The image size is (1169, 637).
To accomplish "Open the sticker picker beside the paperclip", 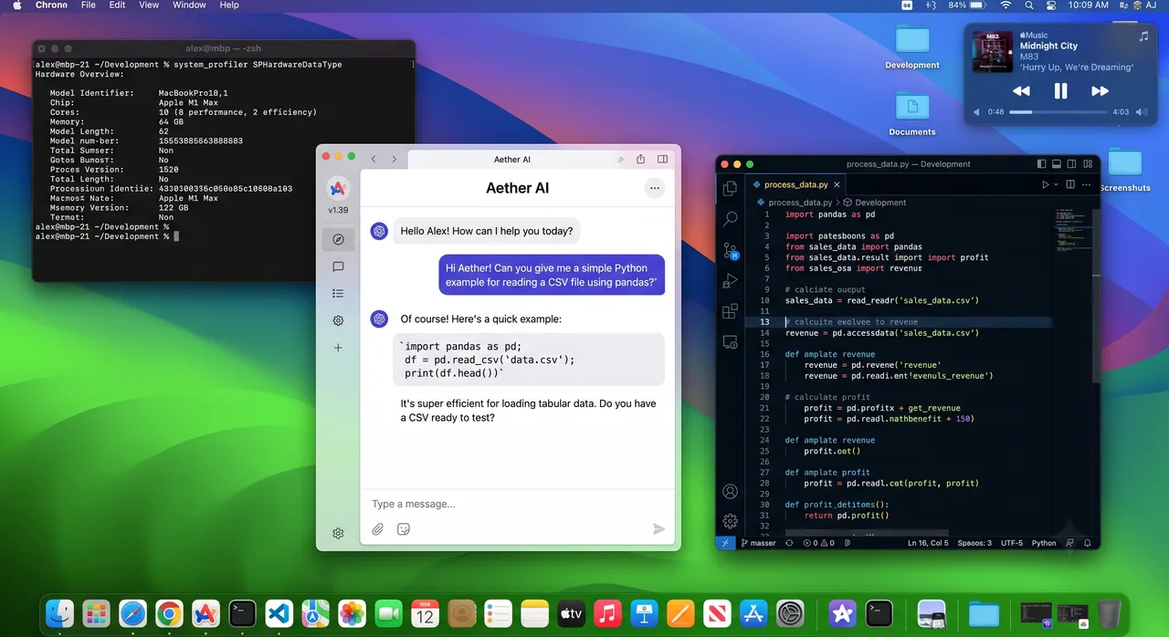I will click(x=403, y=528).
